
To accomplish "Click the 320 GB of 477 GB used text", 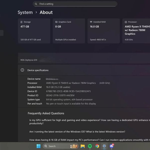I will [x=30, y=39].
